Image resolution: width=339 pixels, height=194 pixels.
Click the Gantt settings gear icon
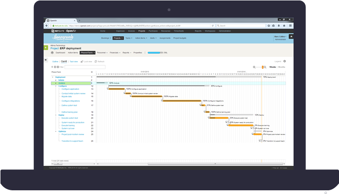click(285, 61)
